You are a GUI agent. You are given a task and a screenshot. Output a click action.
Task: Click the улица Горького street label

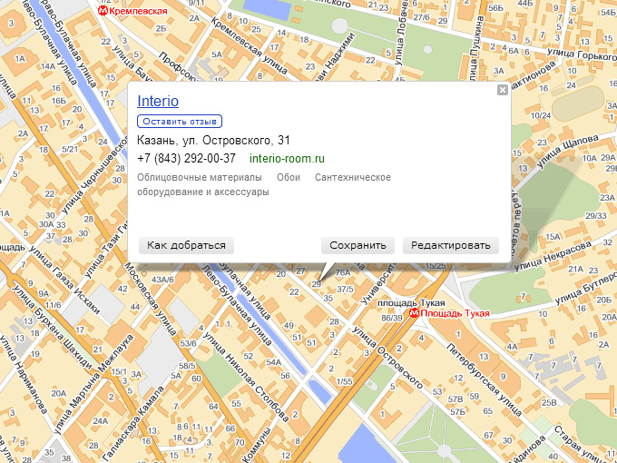pos(582,54)
